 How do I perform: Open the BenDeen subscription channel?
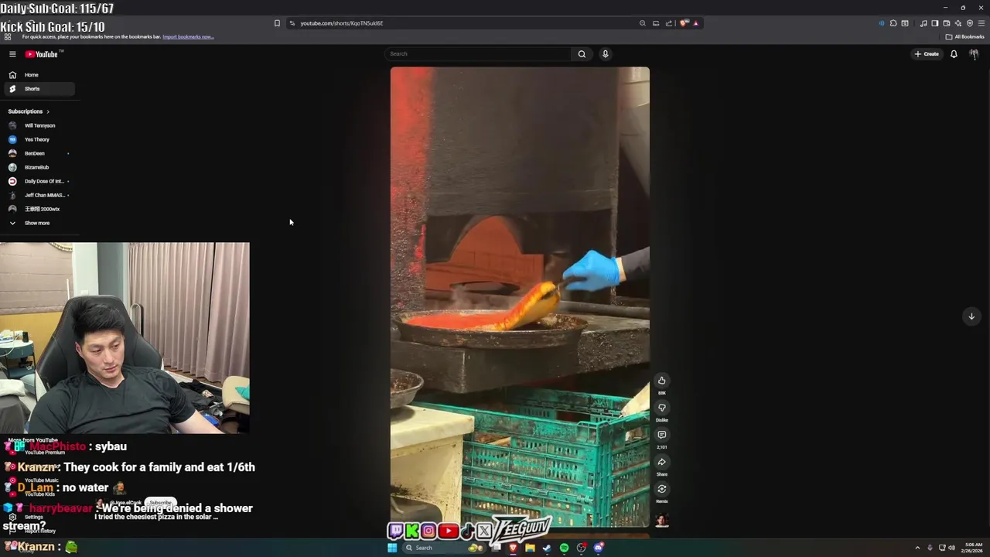(x=39, y=153)
